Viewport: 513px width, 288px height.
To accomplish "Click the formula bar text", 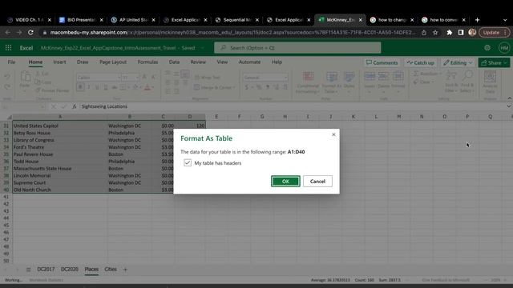I will tap(104, 106).
